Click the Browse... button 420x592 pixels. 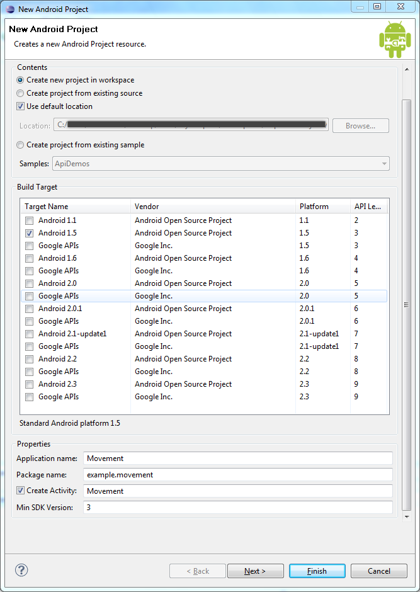click(360, 126)
